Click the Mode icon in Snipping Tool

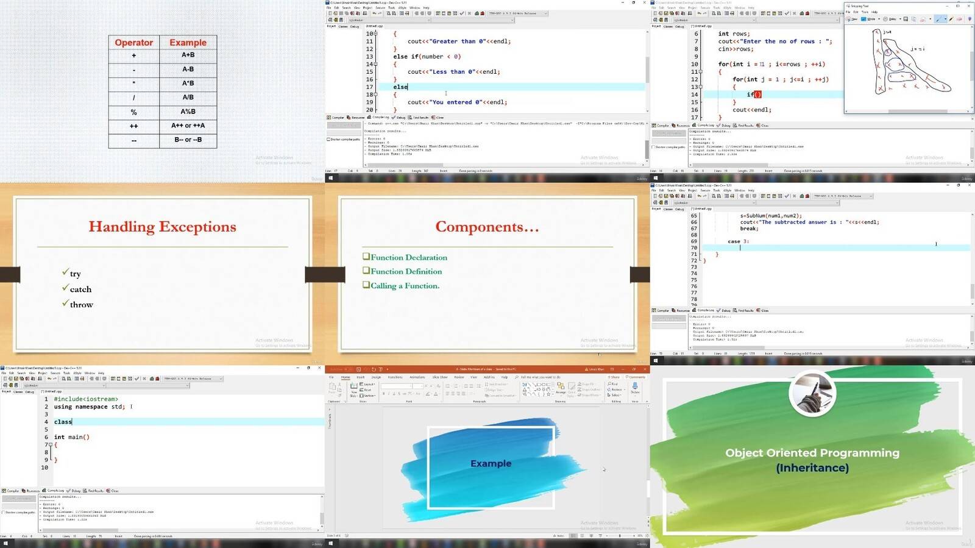(x=863, y=19)
